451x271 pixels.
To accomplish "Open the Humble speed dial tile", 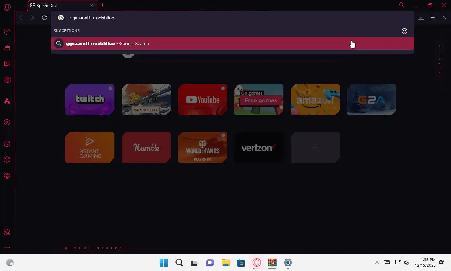I will [146, 147].
